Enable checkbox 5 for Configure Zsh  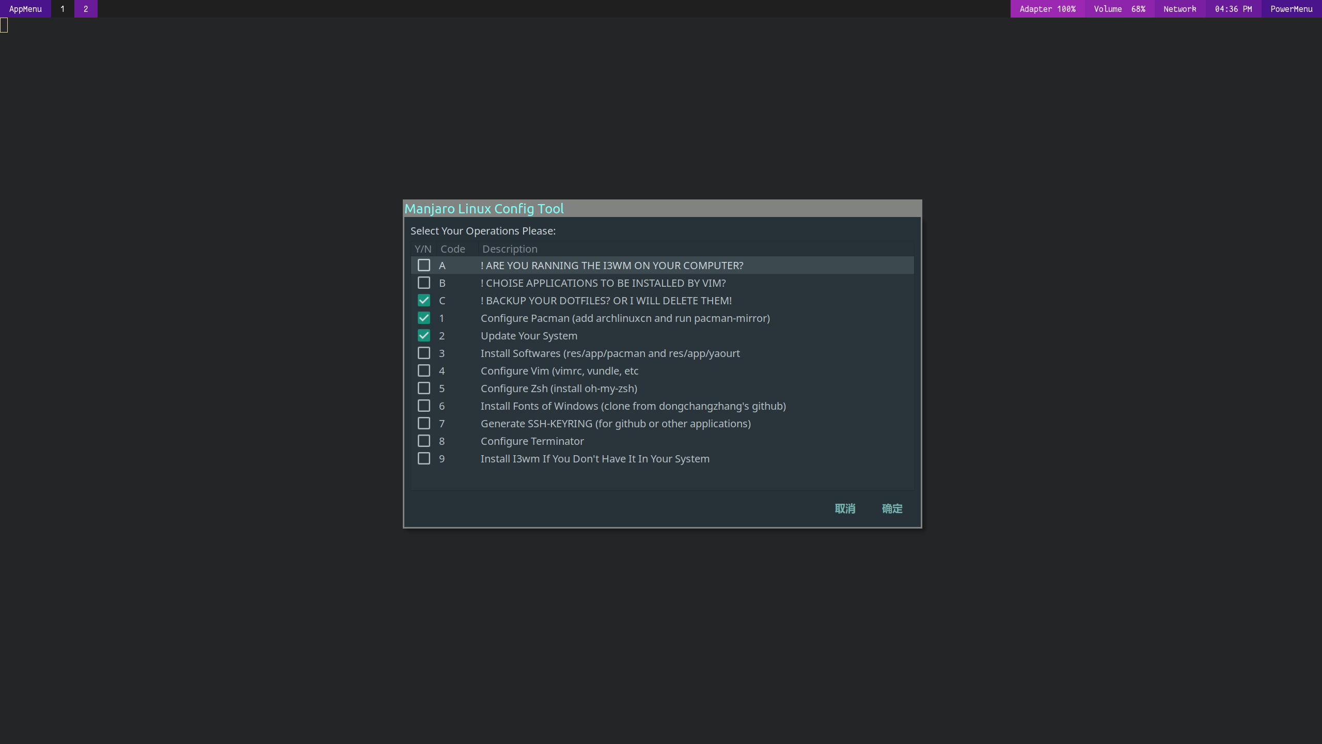tap(423, 388)
